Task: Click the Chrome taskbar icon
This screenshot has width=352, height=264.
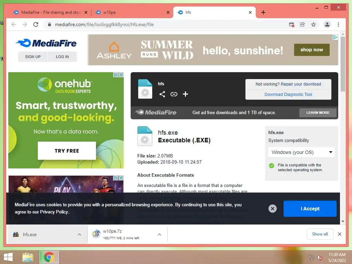Action: pyautogui.click(x=49, y=257)
